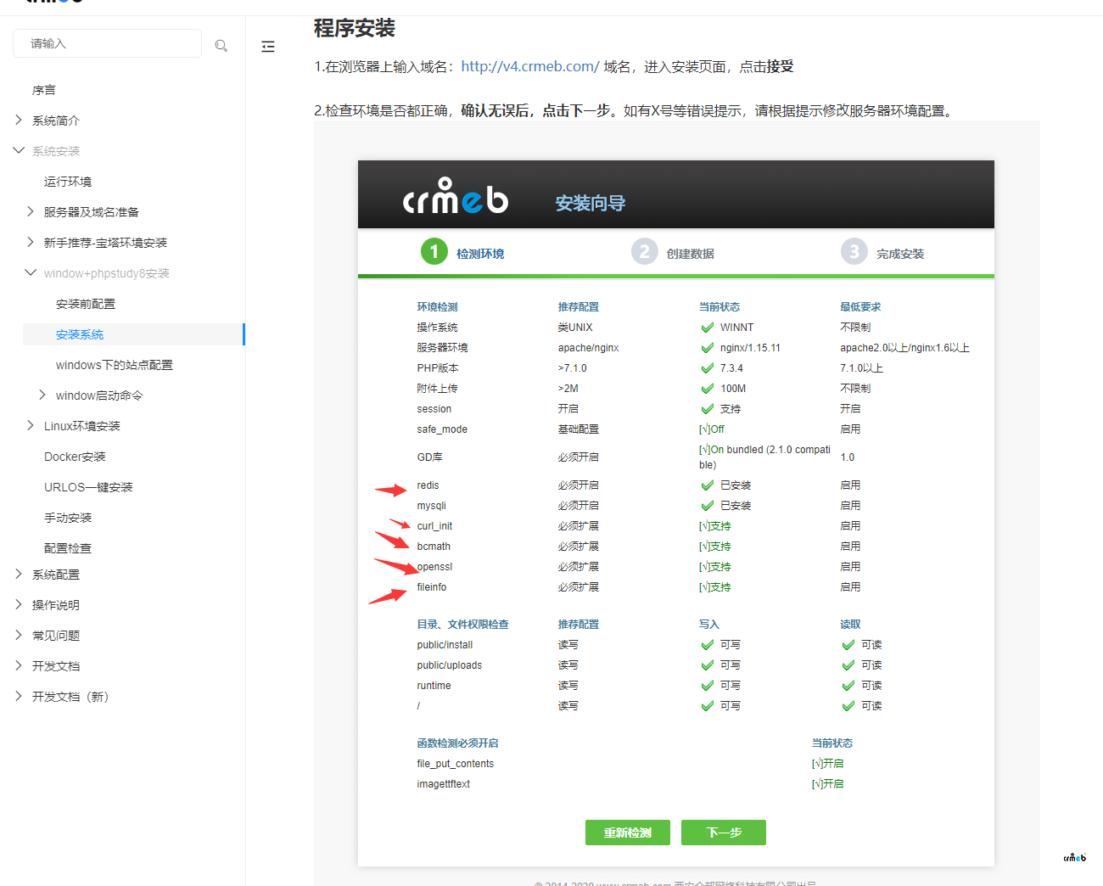Expand the 常见问题 section chevron
The width and height of the screenshot is (1103, 886).
pos(19,635)
